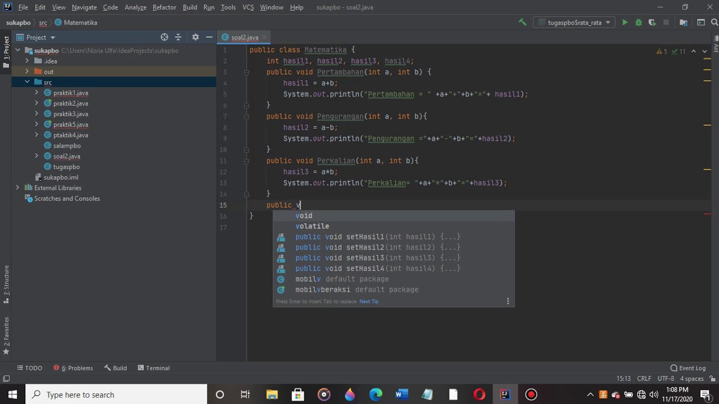Open Windows Start menu

(12, 394)
